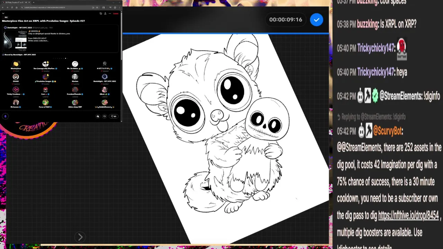This screenshot has height=249, width=443.
Task: Open the Space participants list icon
Action: pyautogui.click(x=98, y=116)
